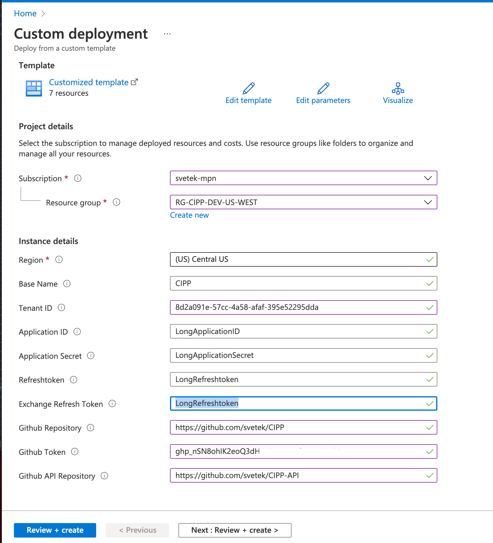Open template in new tab via external link icon
Image resolution: width=493 pixels, height=543 pixels.
[134, 81]
